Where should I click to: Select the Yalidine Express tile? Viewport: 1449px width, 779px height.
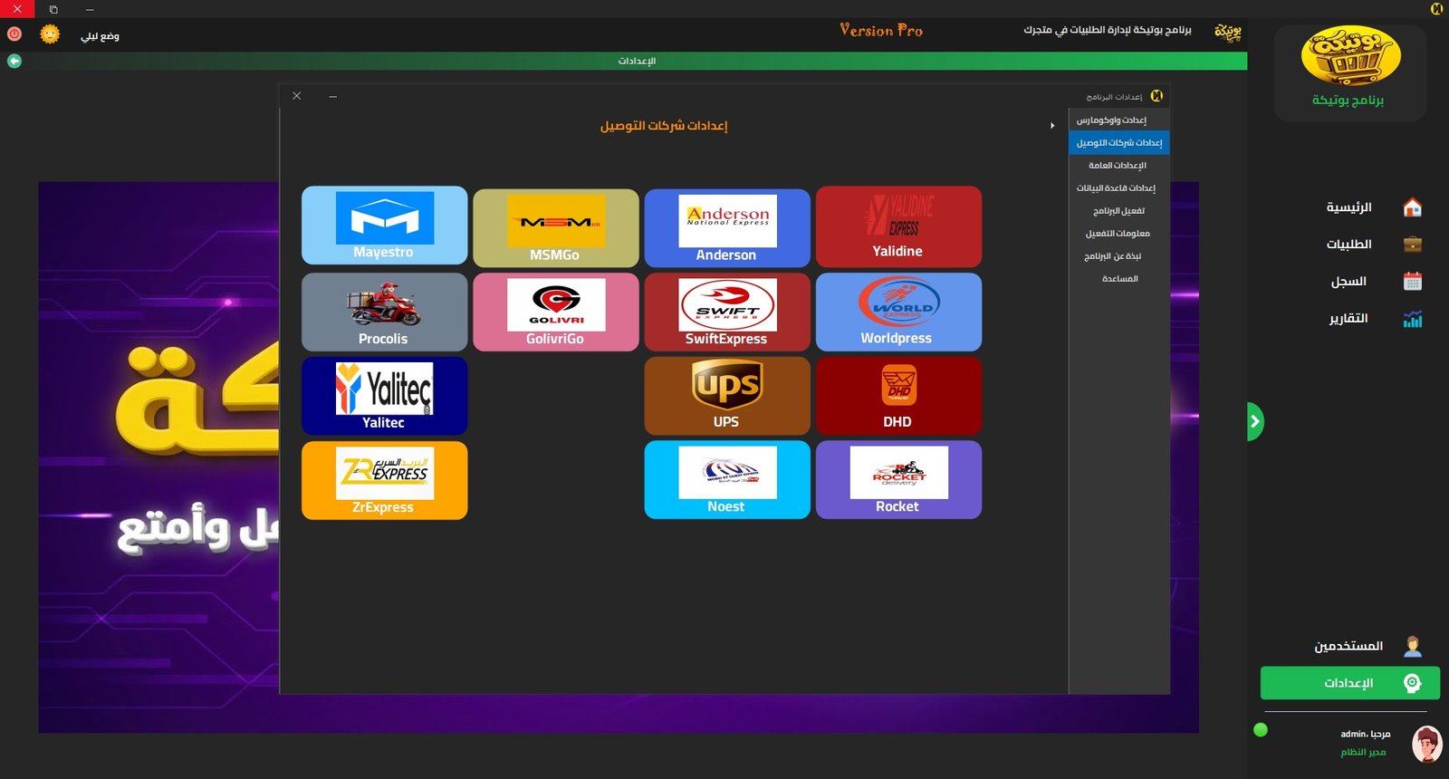pos(898,226)
